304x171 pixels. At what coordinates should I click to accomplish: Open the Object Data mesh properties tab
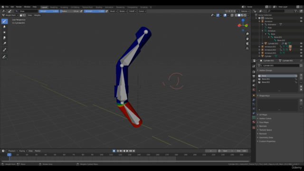click(x=254, y=117)
